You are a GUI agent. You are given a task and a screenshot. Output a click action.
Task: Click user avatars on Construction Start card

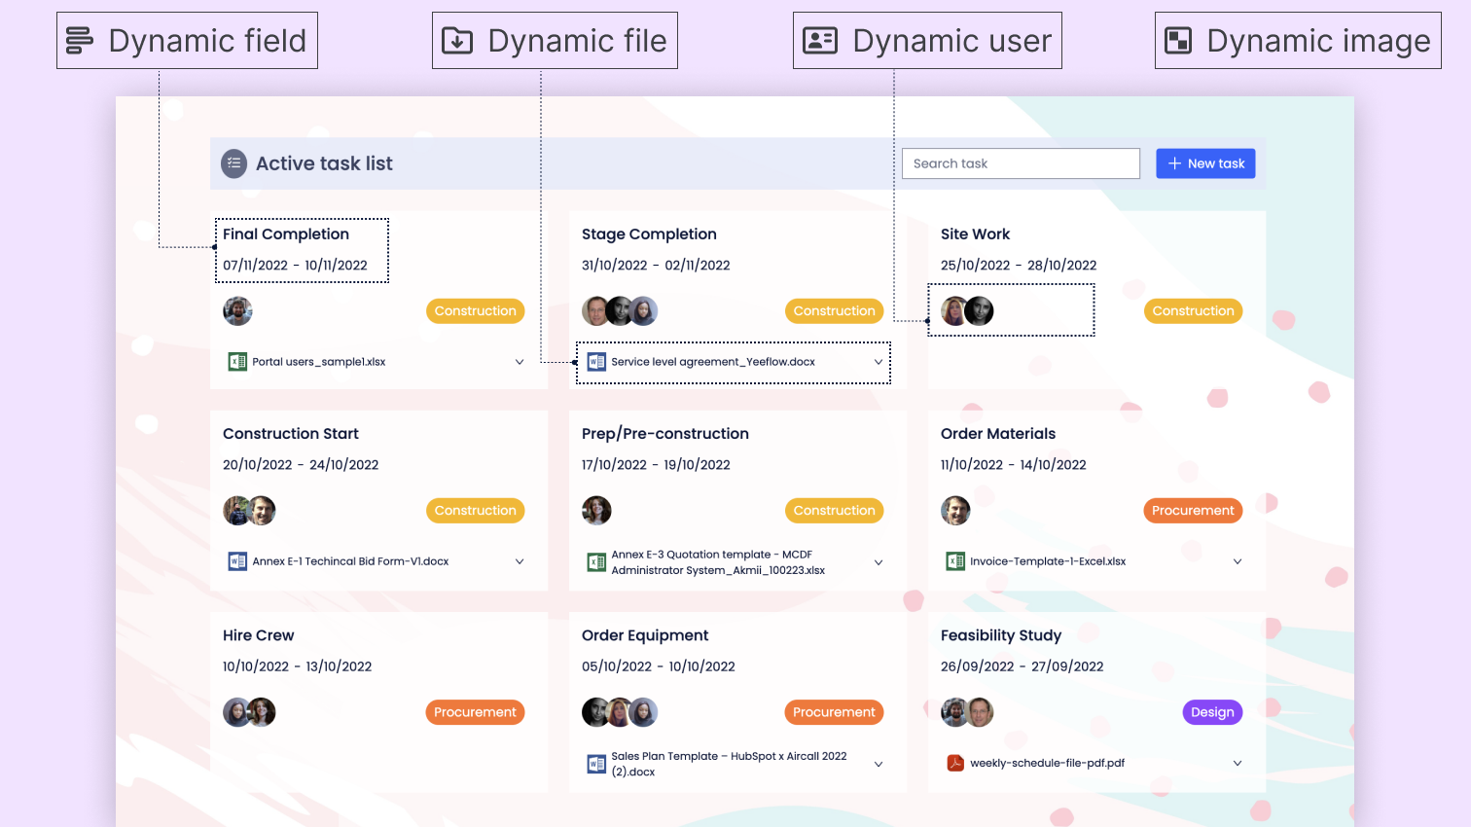(249, 511)
